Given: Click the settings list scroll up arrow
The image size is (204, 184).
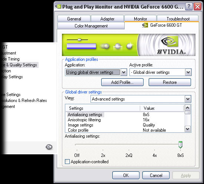Looking at the screenshot, I should [187, 108].
